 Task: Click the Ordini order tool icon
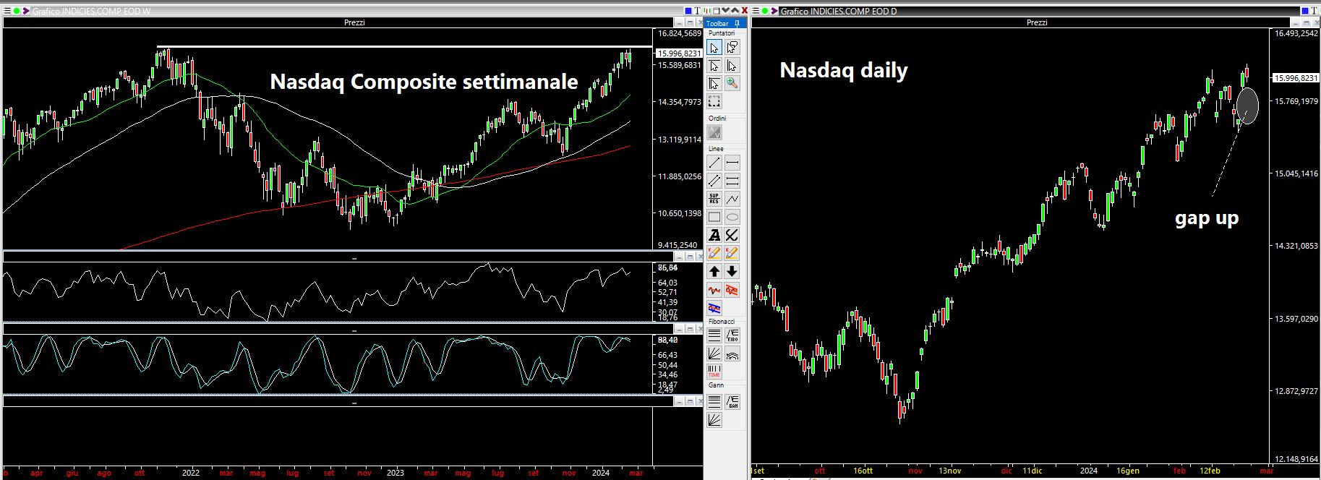pyautogui.click(x=714, y=132)
